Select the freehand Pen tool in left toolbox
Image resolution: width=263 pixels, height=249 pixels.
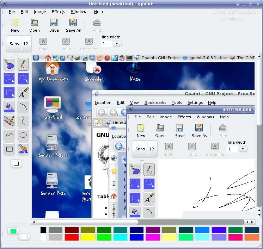pos(23,64)
